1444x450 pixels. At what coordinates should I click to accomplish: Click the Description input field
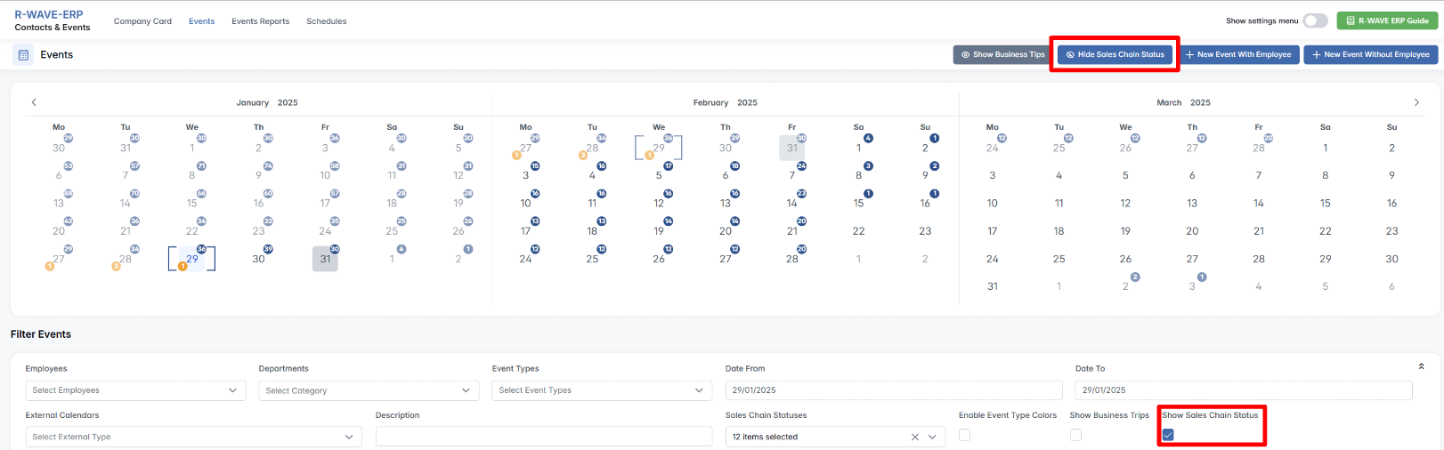[x=544, y=437]
